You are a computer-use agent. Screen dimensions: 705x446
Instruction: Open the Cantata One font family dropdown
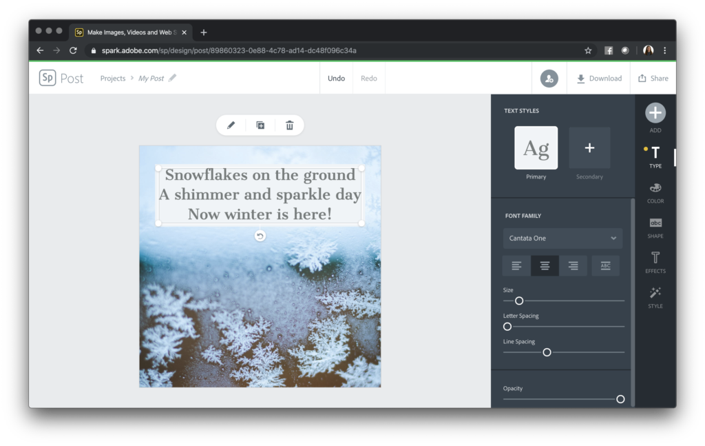click(x=562, y=238)
